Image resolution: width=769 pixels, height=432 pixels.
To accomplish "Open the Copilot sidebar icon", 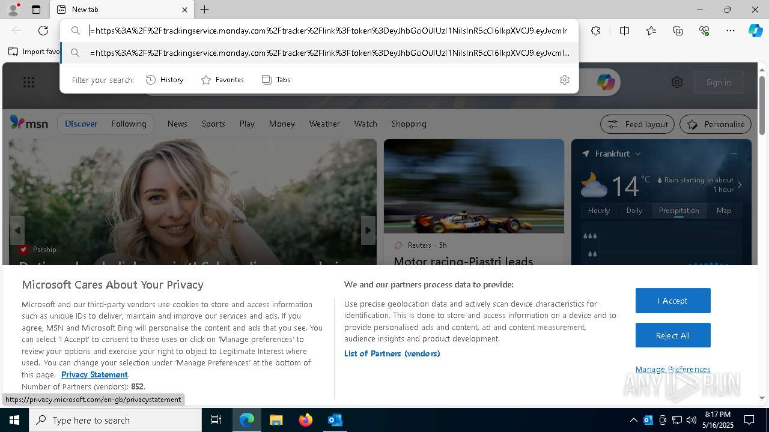I will [755, 31].
